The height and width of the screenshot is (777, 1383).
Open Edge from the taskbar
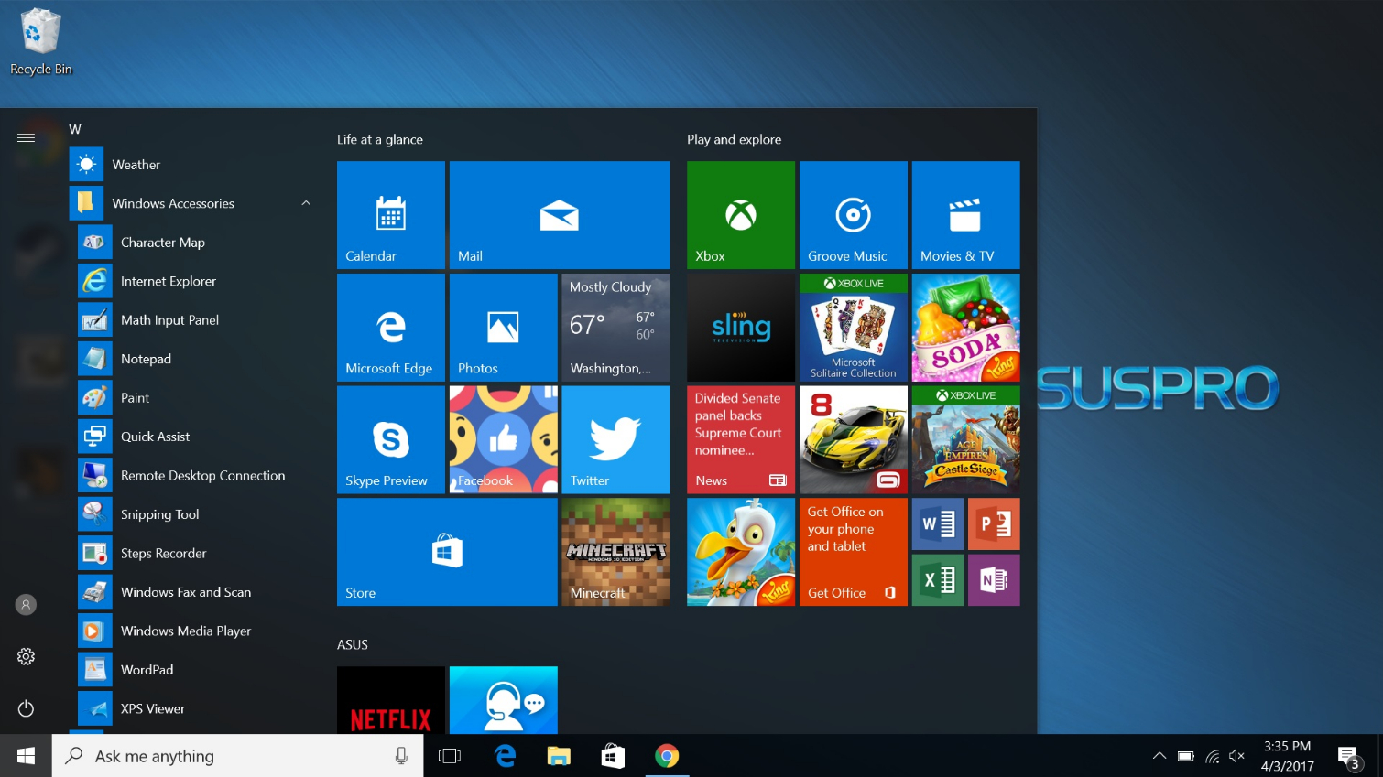coord(505,756)
